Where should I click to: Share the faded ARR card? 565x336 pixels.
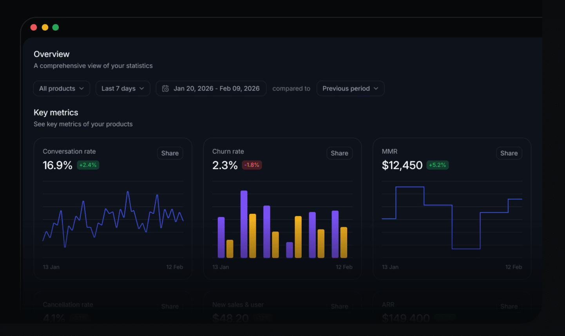[509, 306]
